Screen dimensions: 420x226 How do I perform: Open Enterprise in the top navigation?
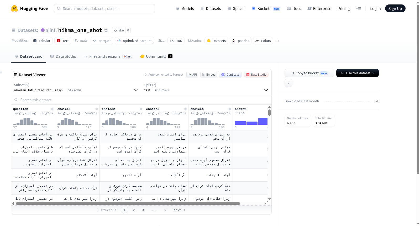[x=319, y=8]
